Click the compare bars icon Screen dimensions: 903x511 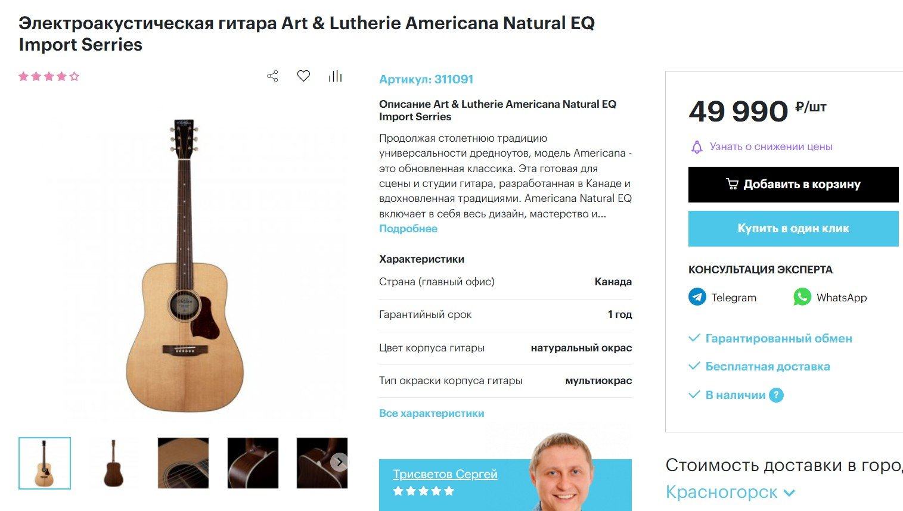(336, 76)
